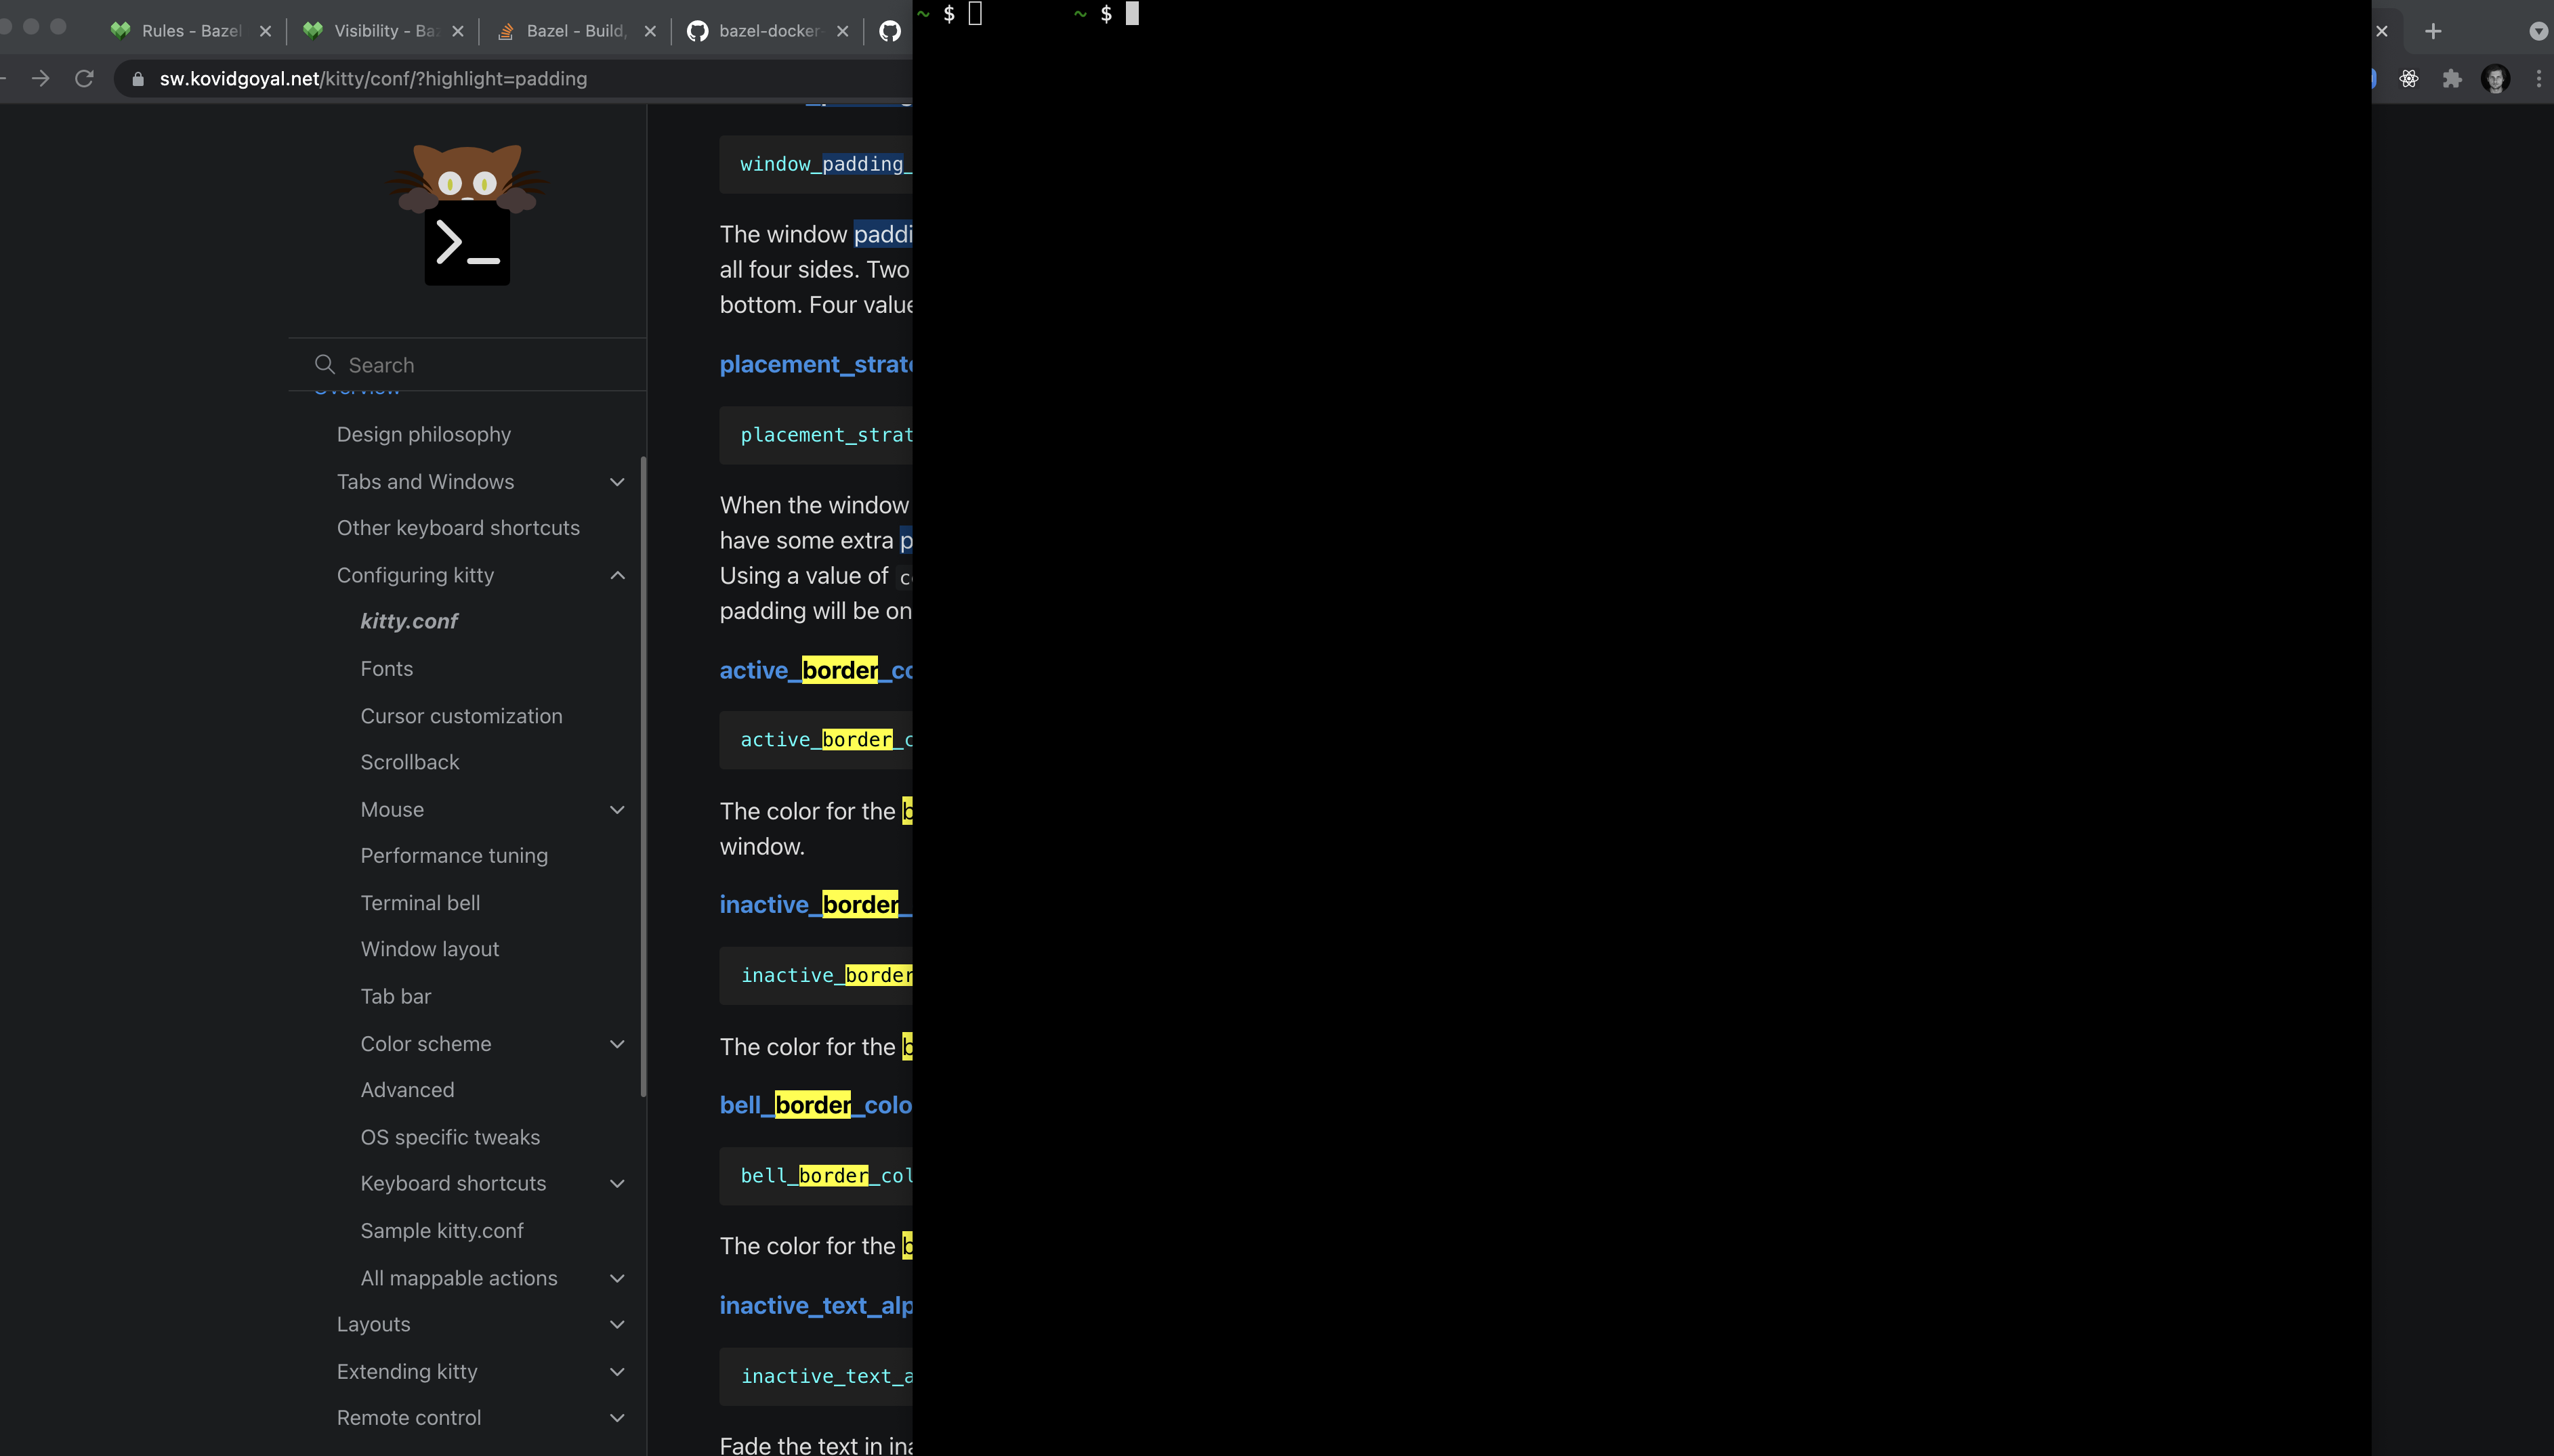Open the React DevTools extension icon
This screenshot has height=1456, width=2554.
tap(2410, 78)
